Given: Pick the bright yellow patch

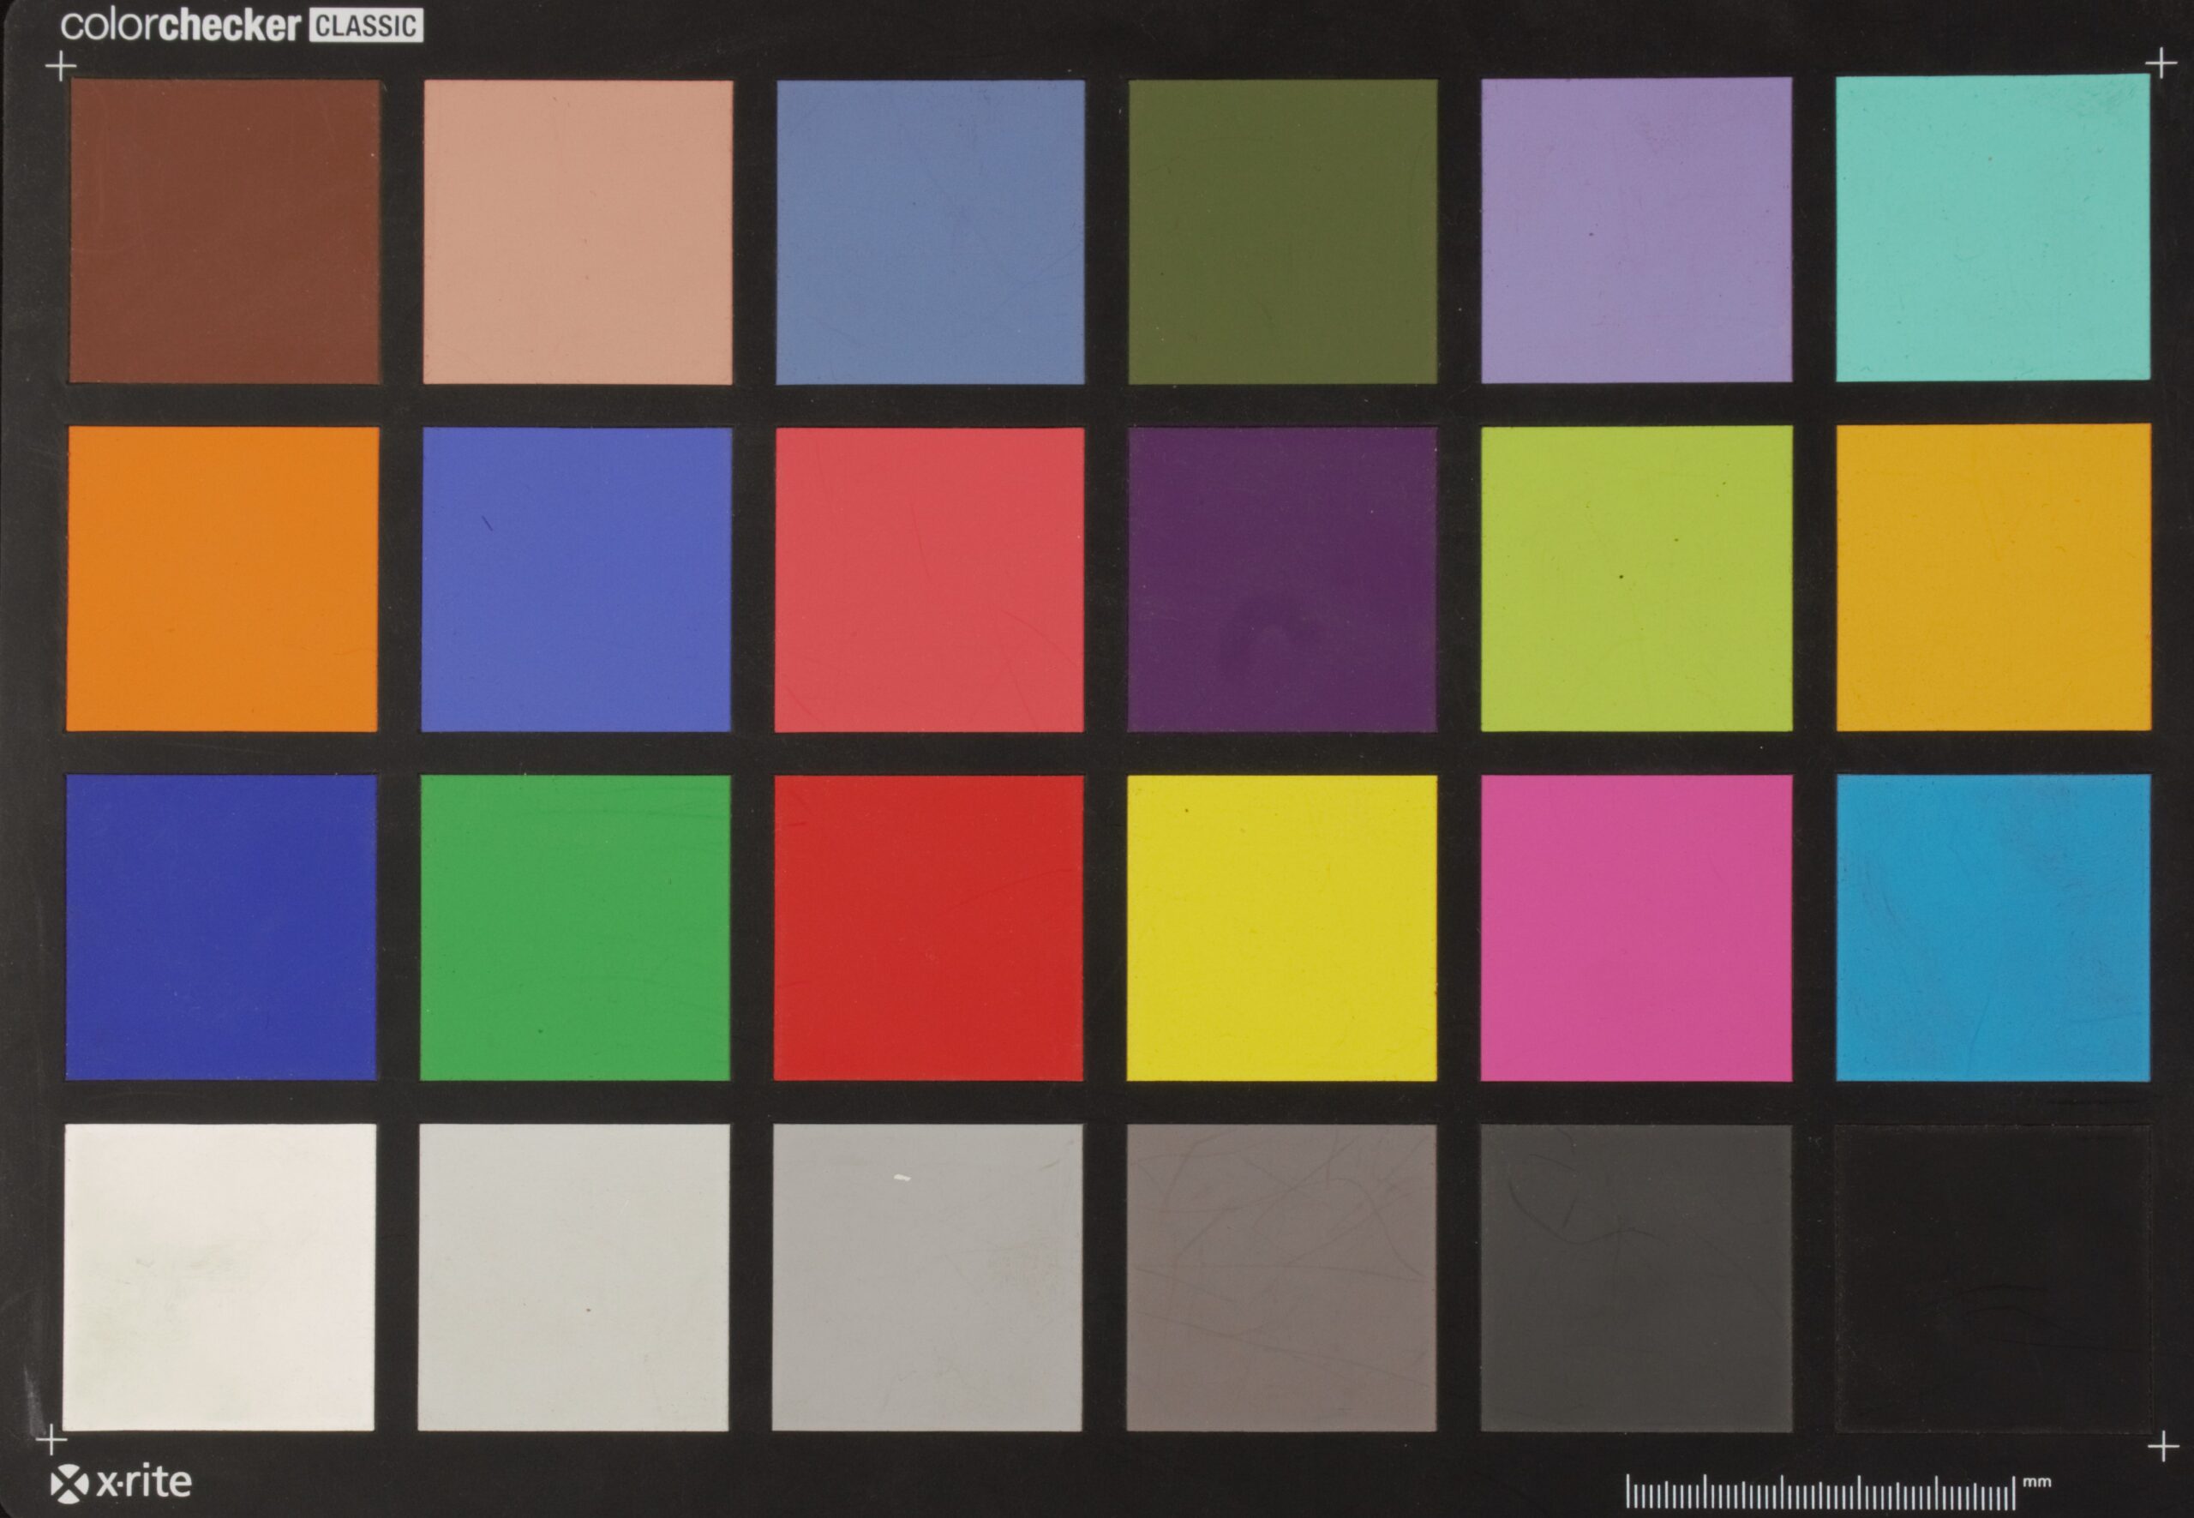Looking at the screenshot, I should (x=1281, y=928).
